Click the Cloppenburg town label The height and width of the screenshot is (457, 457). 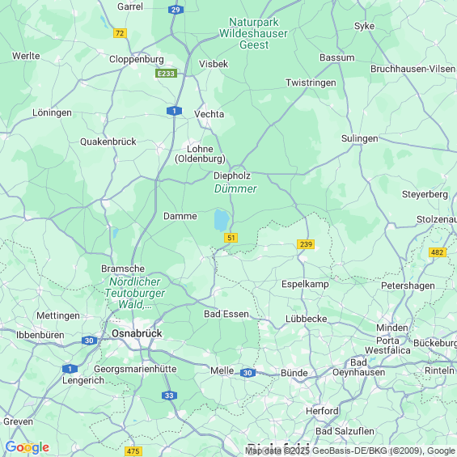(137, 59)
